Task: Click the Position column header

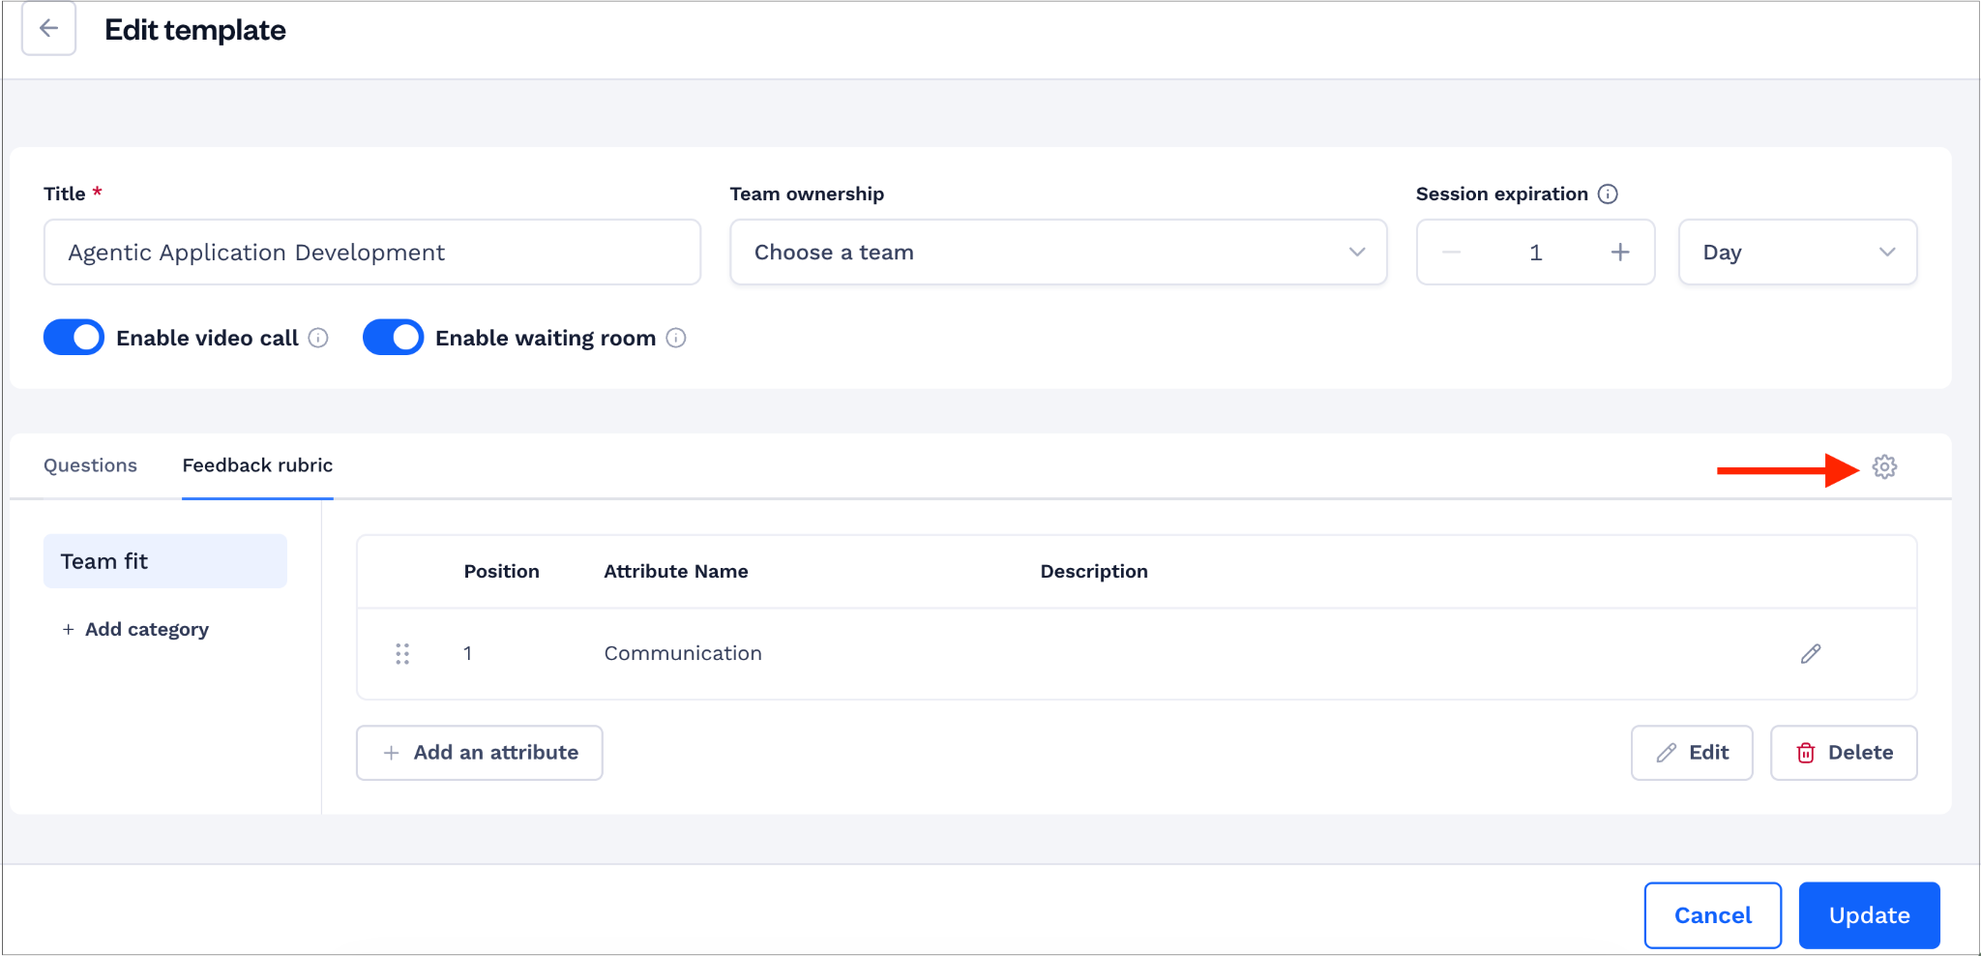Action: pos(501,572)
